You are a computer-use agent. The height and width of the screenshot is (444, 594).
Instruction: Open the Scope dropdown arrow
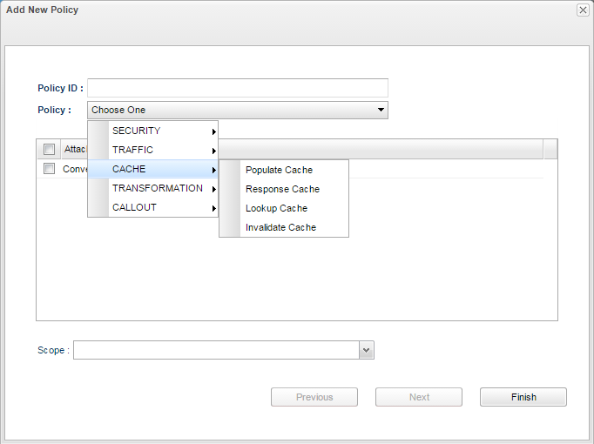point(367,350)
